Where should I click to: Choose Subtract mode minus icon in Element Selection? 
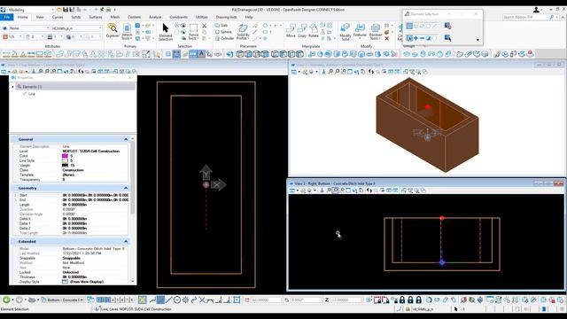[422, 38]
